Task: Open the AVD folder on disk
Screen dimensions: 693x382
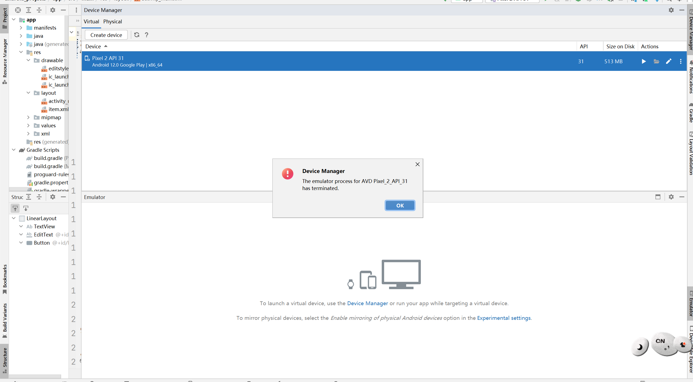Action: (x=656, y=61)
